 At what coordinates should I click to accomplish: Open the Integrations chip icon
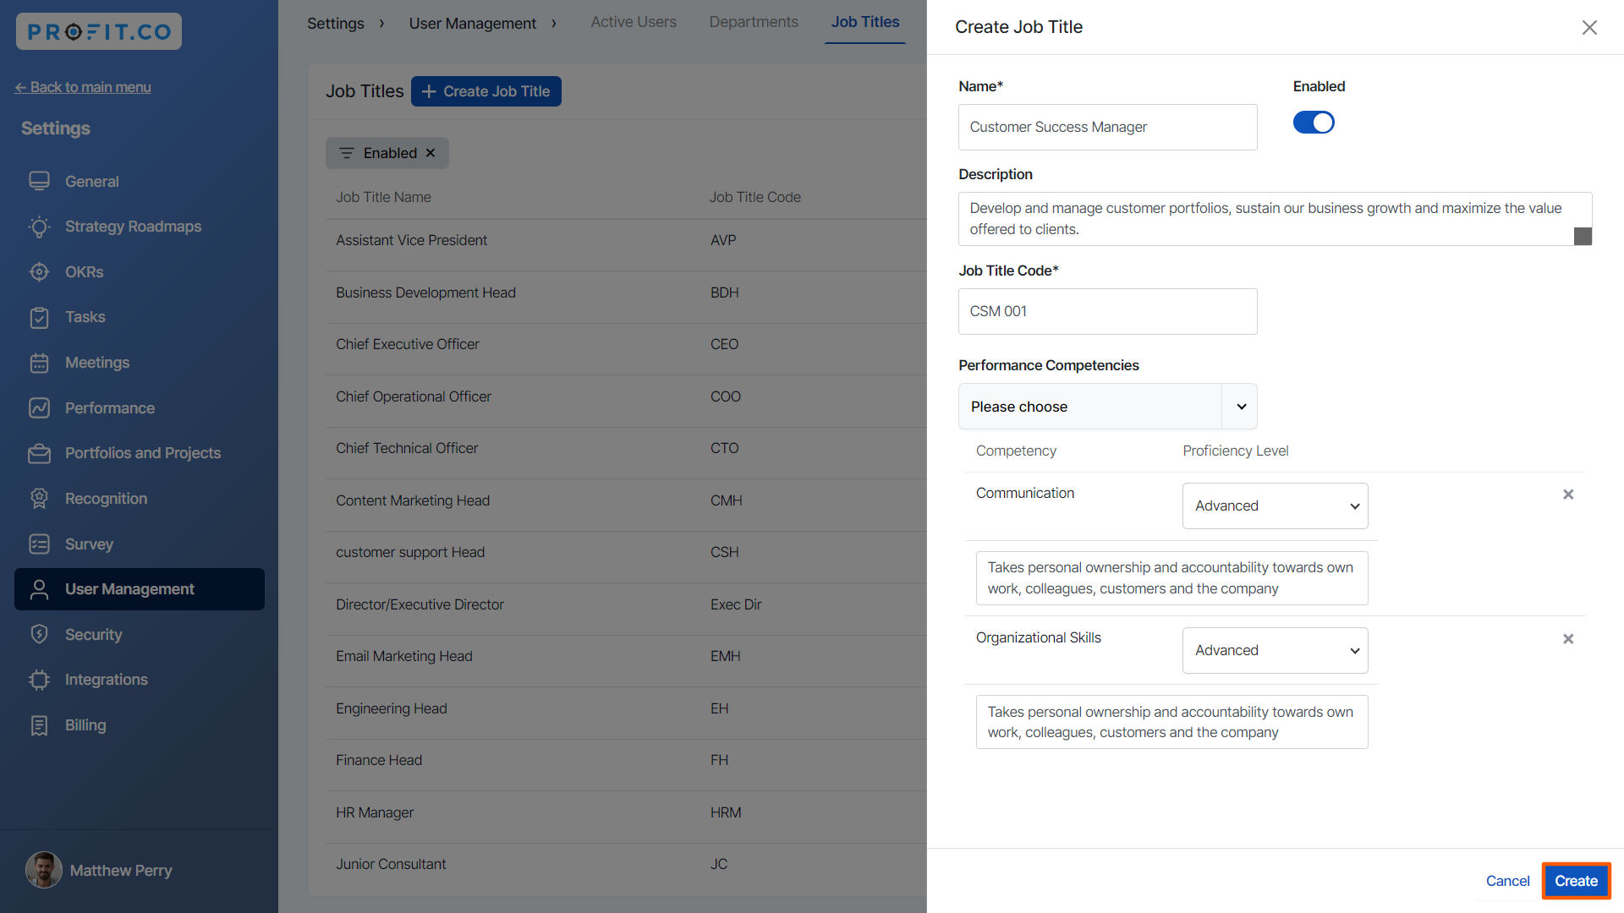tap(39, 680)
